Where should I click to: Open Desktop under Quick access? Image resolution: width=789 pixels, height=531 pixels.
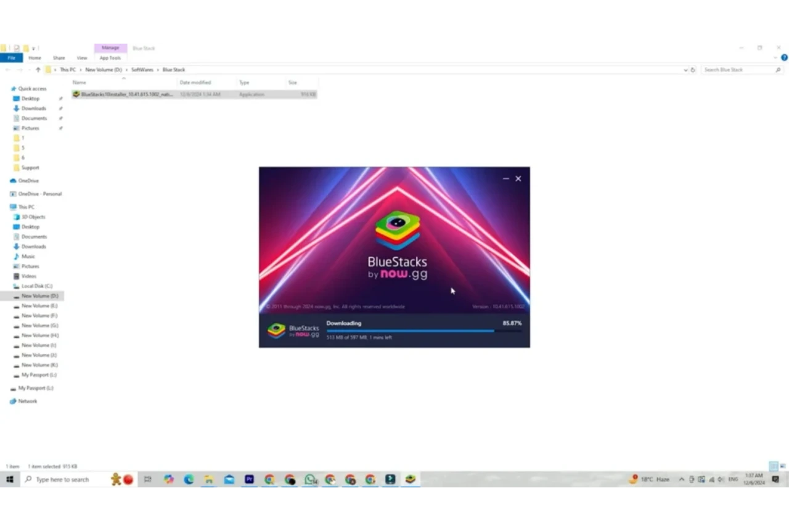(x=30, y=99)
